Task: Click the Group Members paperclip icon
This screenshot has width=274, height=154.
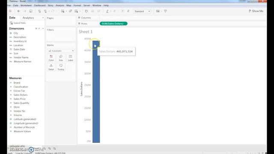Action: (x=115, y=11)
